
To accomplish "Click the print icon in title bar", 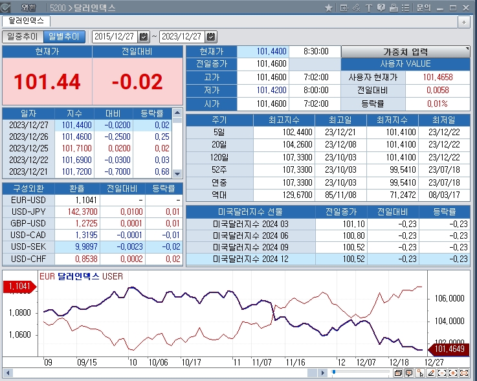I will point(393,8).
